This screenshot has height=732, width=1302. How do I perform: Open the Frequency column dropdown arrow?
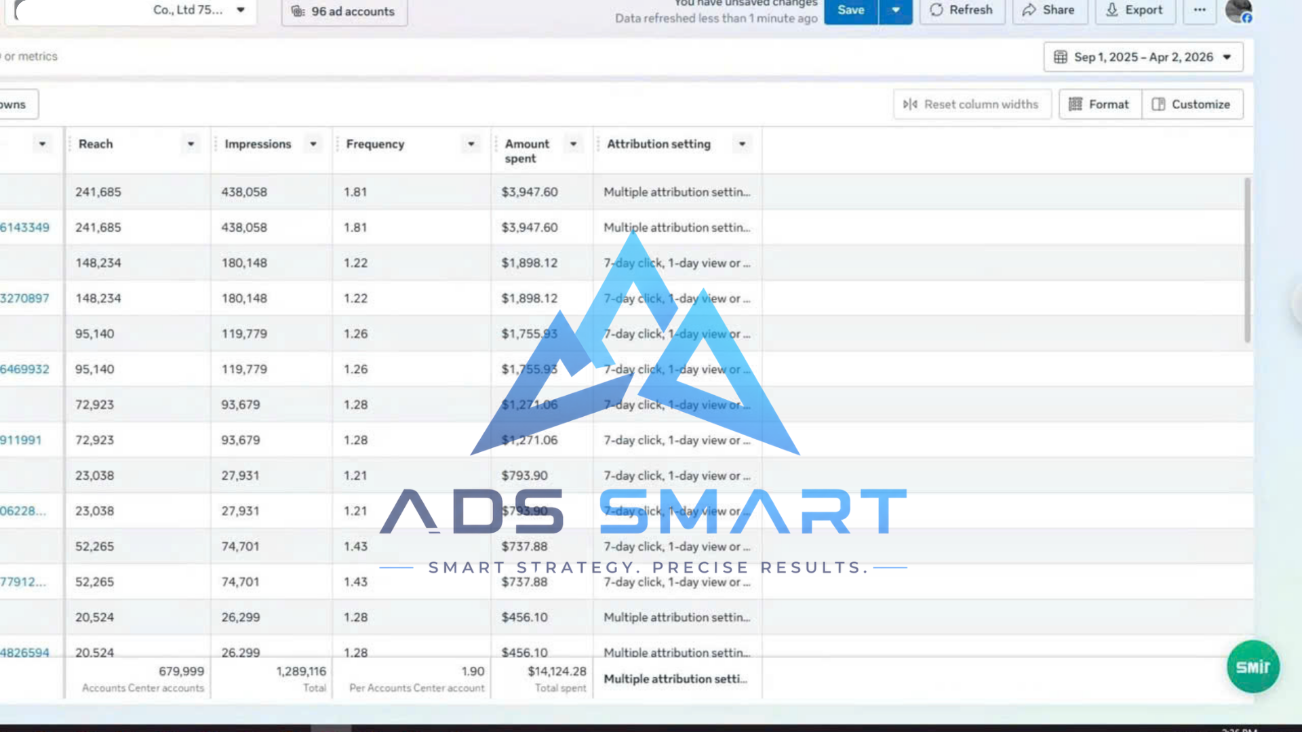tap(471, 144)
